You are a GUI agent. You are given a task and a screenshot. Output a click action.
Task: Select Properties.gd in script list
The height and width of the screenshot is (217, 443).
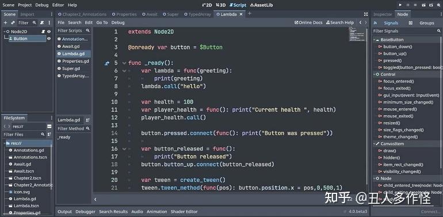tap(74, 61)
